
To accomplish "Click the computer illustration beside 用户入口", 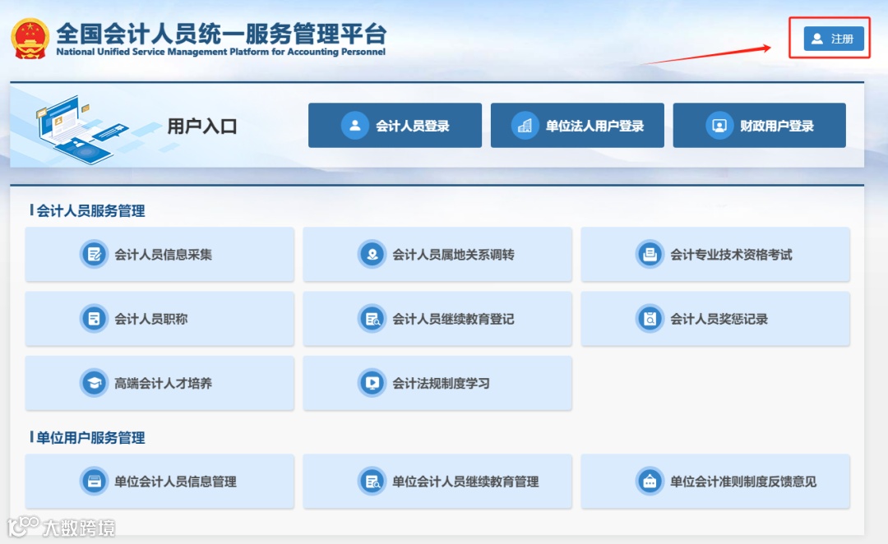I will 82,129.
